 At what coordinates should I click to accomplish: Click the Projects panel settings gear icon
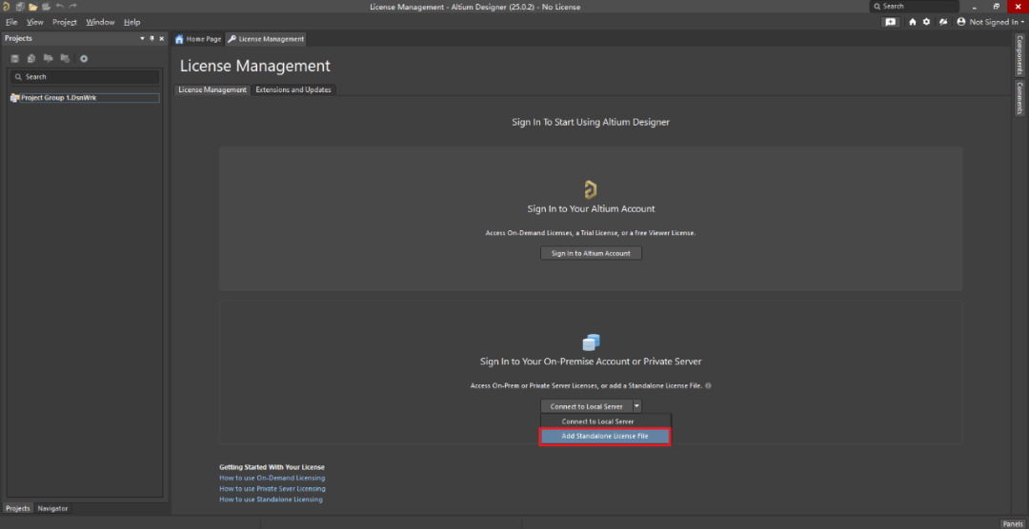click(x=84, y=59)
